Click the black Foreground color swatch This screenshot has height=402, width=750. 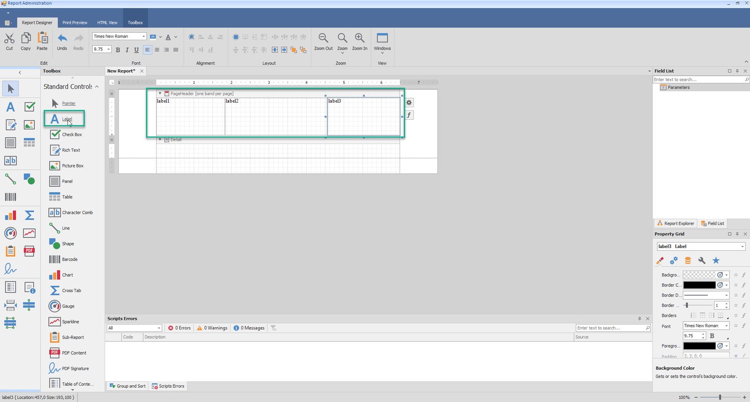click(699, 346)
